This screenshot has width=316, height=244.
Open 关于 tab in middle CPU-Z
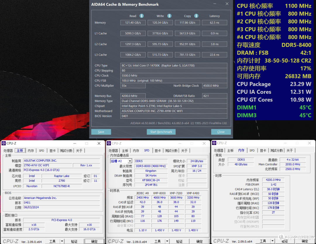point(184,151)
